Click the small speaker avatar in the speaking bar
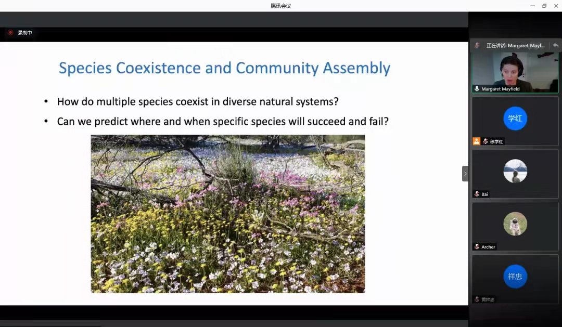The image size is (562, 327). click(477, 45)
